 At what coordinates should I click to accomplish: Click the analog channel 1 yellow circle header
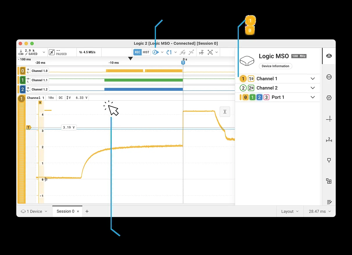22,99
